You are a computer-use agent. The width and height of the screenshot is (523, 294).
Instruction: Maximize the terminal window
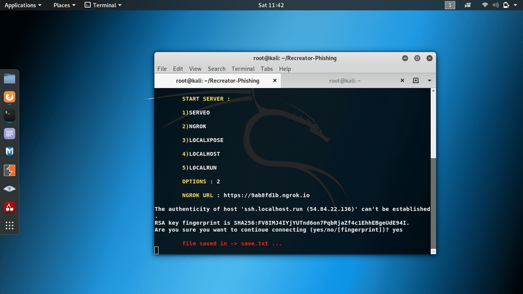click(x=417, y=58)
